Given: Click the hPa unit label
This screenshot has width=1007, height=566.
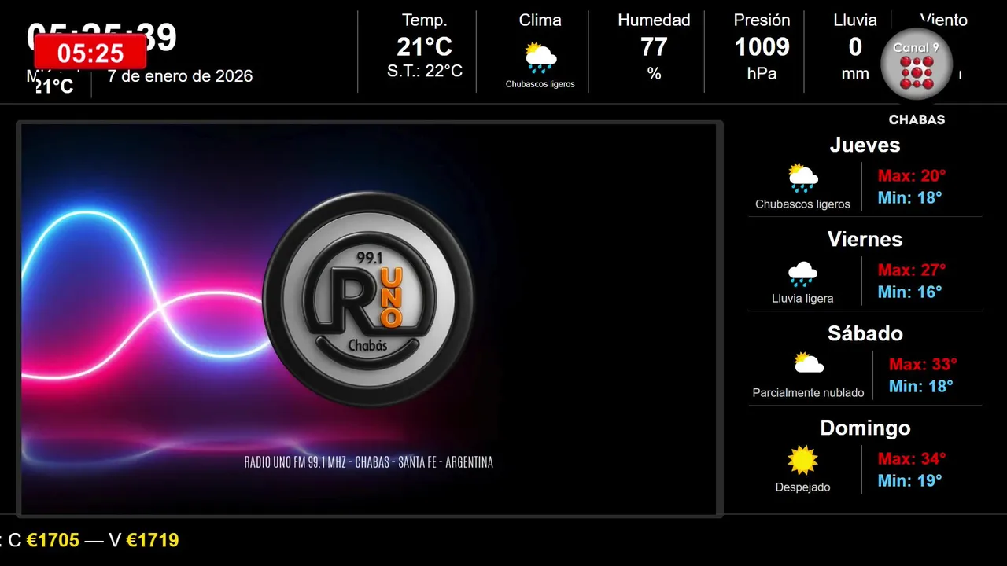Looking at the screenshot, I should point(762,74).
